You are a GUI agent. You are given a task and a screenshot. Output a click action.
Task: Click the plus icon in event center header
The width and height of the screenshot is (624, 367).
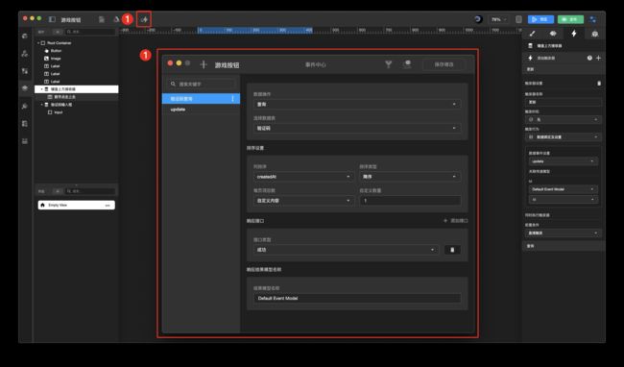pos(204,64)
